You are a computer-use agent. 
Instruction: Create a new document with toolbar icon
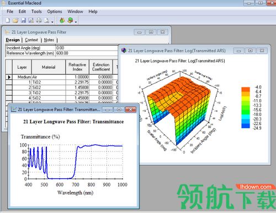point(8,20)
